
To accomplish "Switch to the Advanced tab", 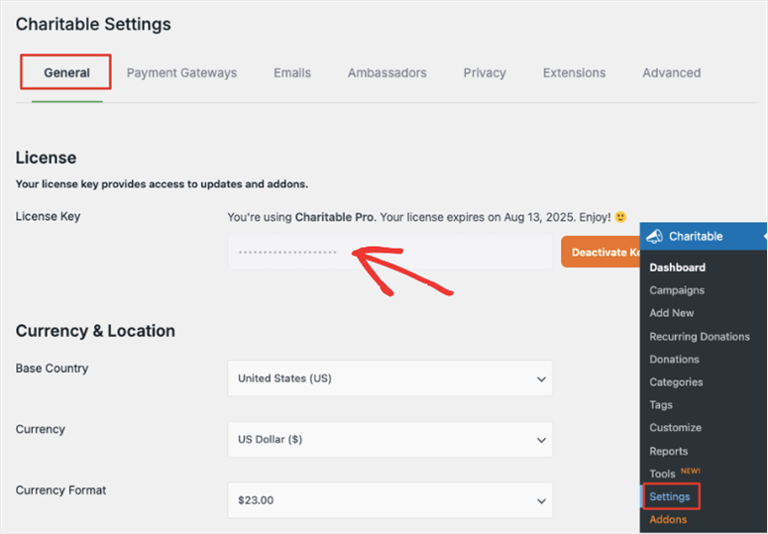I will click(x=672, y=73).
